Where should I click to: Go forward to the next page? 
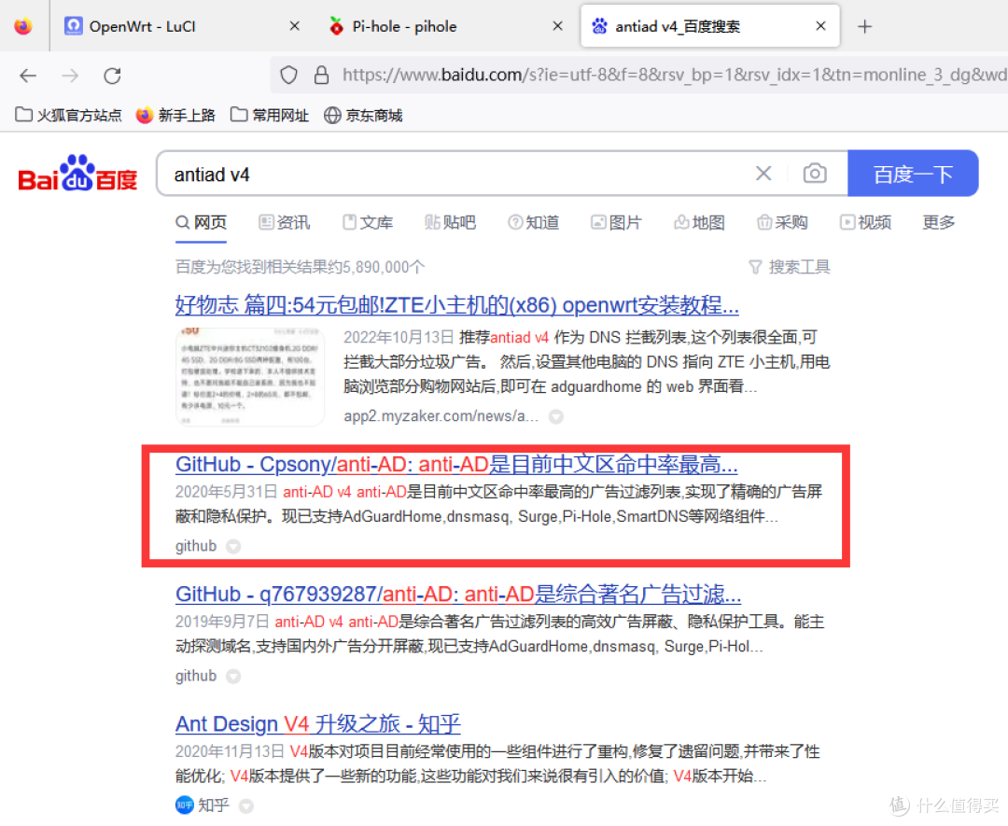click(x=70, y=76)
